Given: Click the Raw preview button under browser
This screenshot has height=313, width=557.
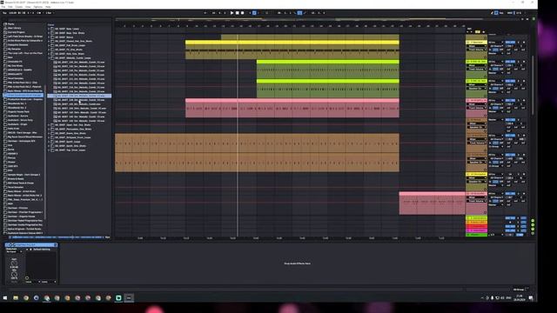Looking at the screenshot, I should click(x=107, y=237).
